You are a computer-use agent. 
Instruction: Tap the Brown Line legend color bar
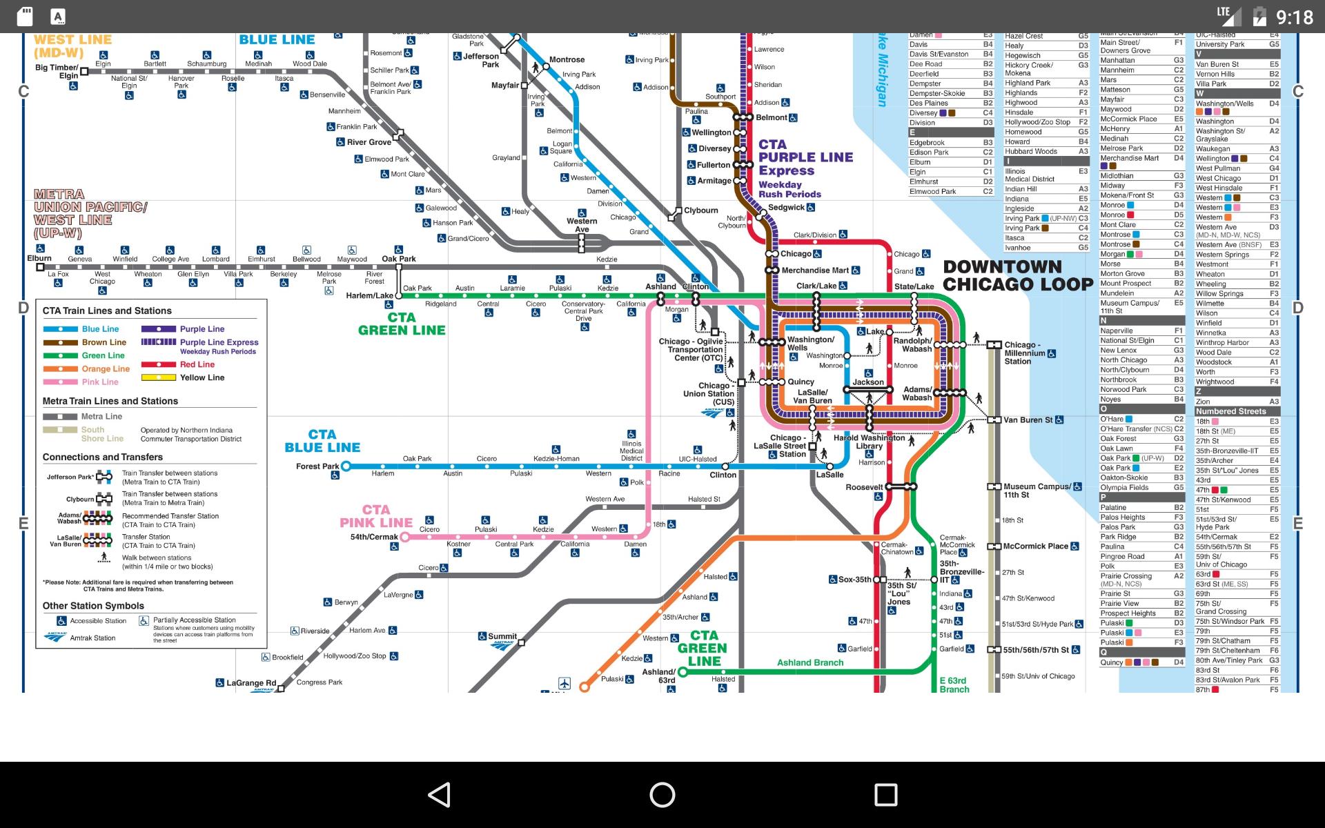click(61, 342)
